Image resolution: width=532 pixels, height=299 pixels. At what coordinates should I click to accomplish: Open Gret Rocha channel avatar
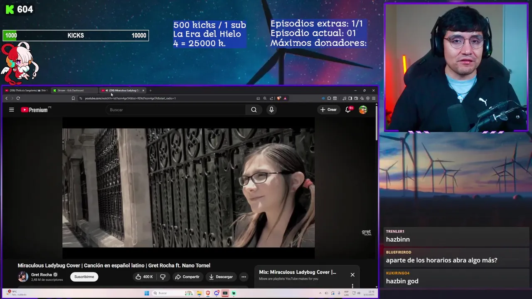tap(23, 277)
